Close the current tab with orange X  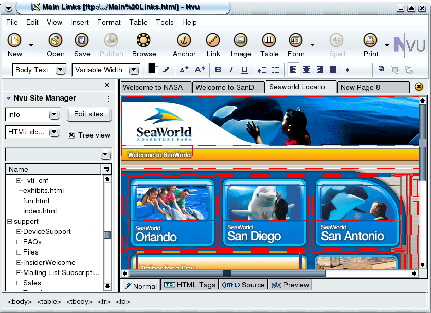pos(419,87)
